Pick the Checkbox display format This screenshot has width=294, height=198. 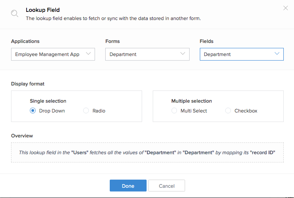click(x=228, y=110)
